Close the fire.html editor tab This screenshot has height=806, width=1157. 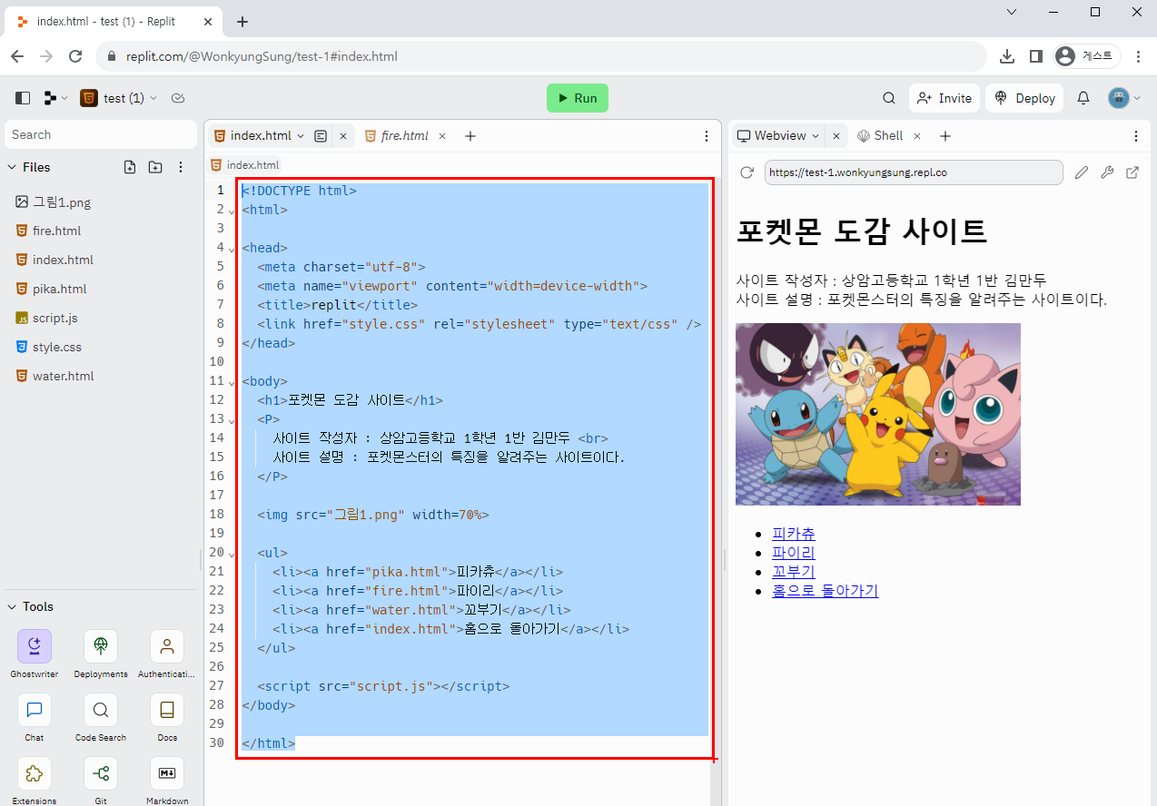[x=442, y=136]
